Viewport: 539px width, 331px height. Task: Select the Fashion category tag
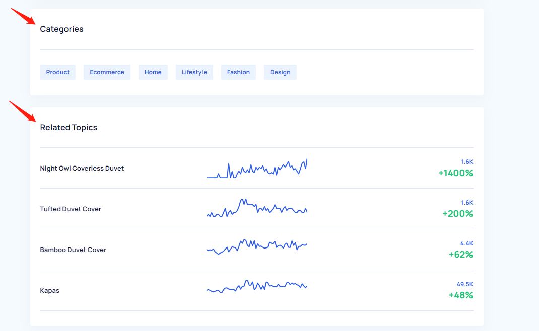(238, 72)
